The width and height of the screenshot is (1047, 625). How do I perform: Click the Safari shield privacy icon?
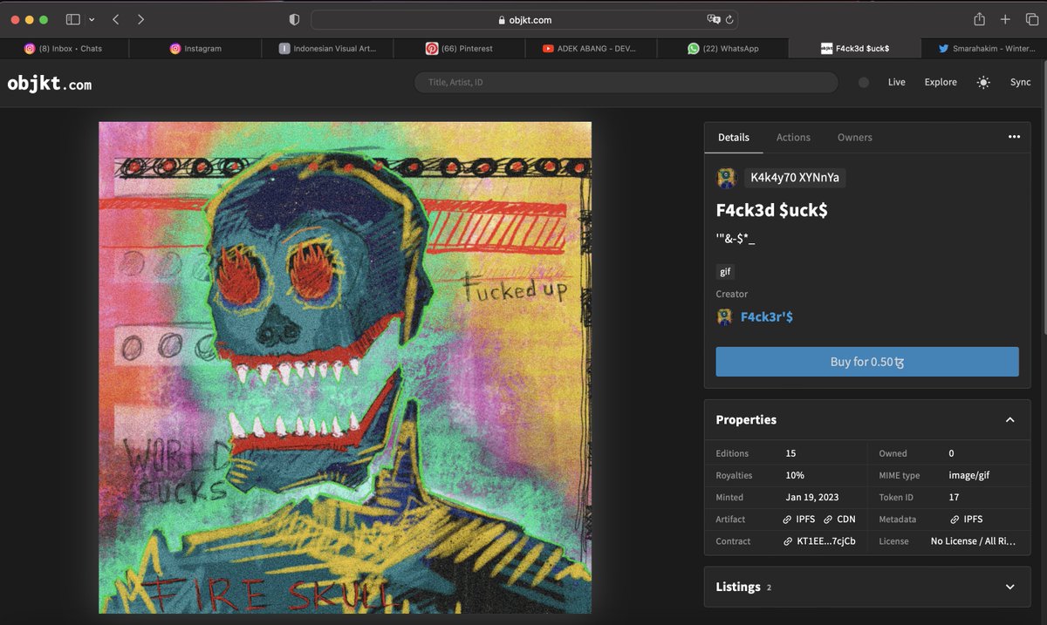click(x=294, y=17)
